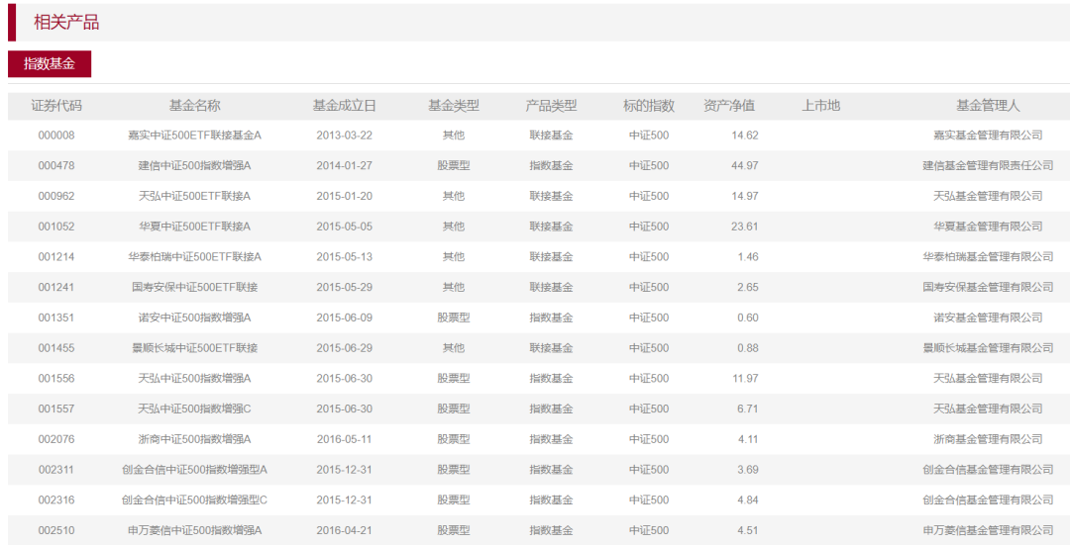The image size is (1070, 545).
Task: Click the 资产净值 column header
Action: pyautogui.click(x=729, y=106)
